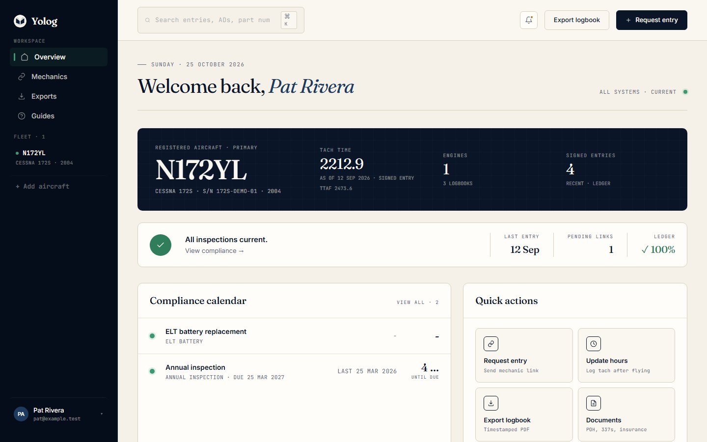This screenshot has height=442, width=707.
Task: Click the Guides help icon
Action: pyautogui.click(x=22, y=116)
